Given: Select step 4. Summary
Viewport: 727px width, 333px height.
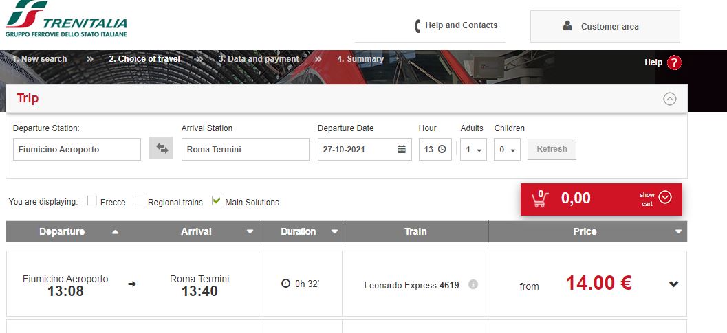Looking at the screenshot, I should click(360, 59).
